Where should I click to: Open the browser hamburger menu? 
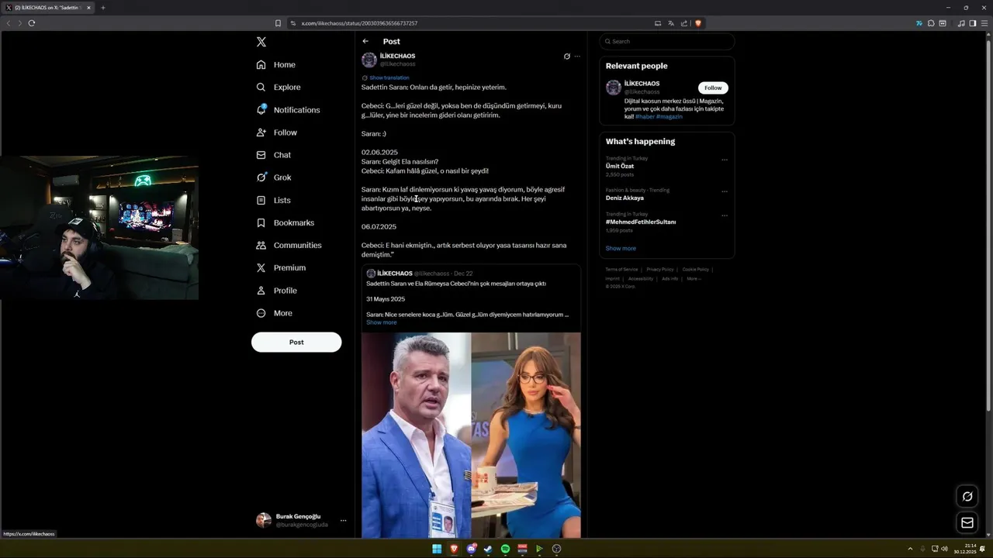click(984, 23)
